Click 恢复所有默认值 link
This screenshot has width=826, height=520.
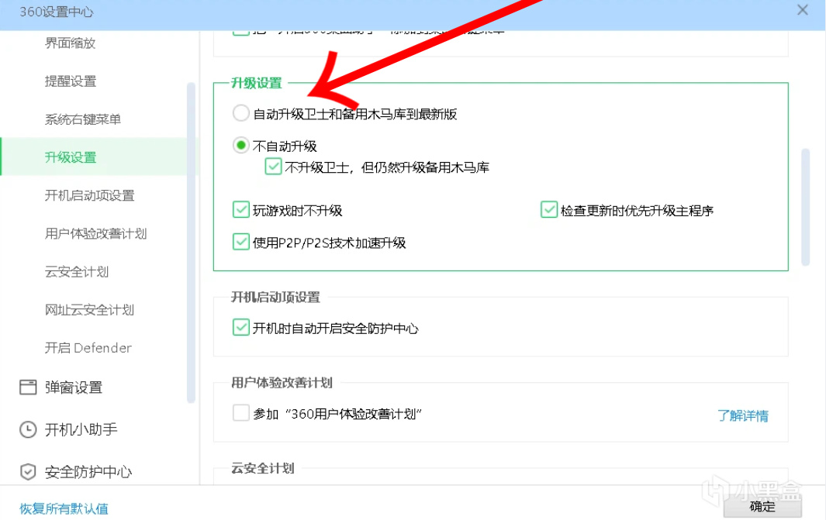[x=64, y=509]
